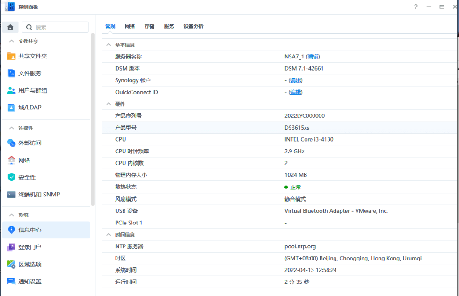Select the time zone (GMT+08:00) value
The height and width of the screenshot is (296, 459).
(x=353, y=258)
